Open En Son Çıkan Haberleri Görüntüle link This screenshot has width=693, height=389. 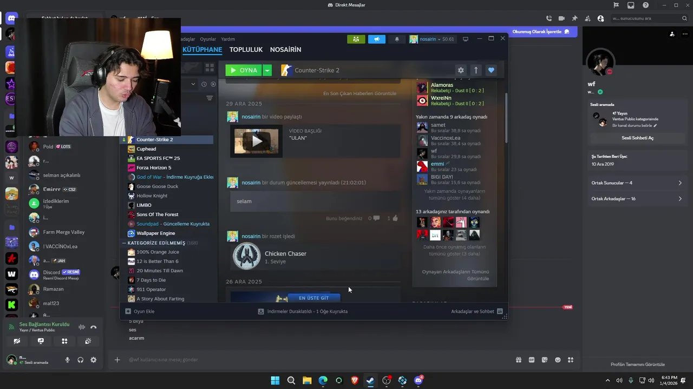(x=359, y=93)
